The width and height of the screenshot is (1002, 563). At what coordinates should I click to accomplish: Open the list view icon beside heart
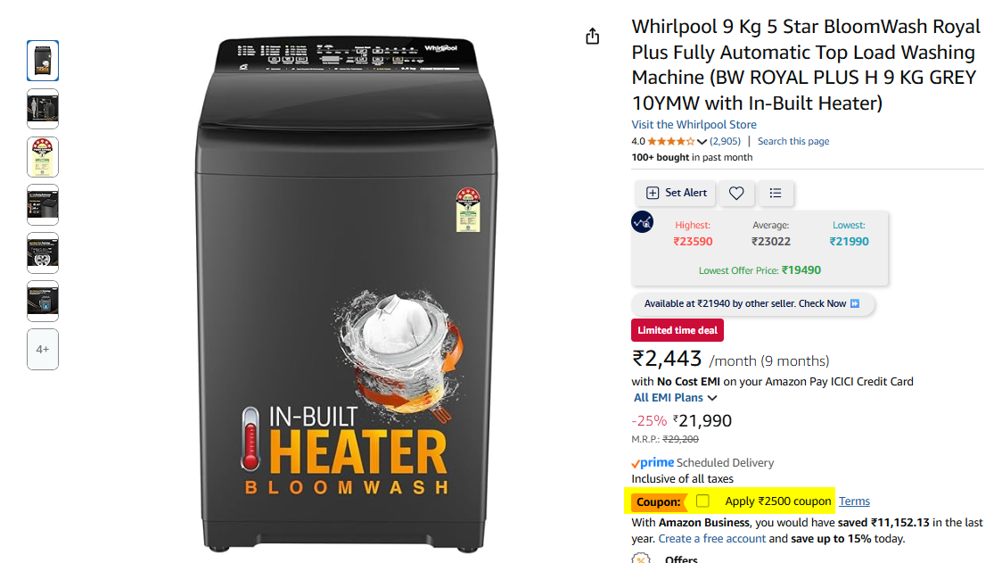tap(776, 194)
